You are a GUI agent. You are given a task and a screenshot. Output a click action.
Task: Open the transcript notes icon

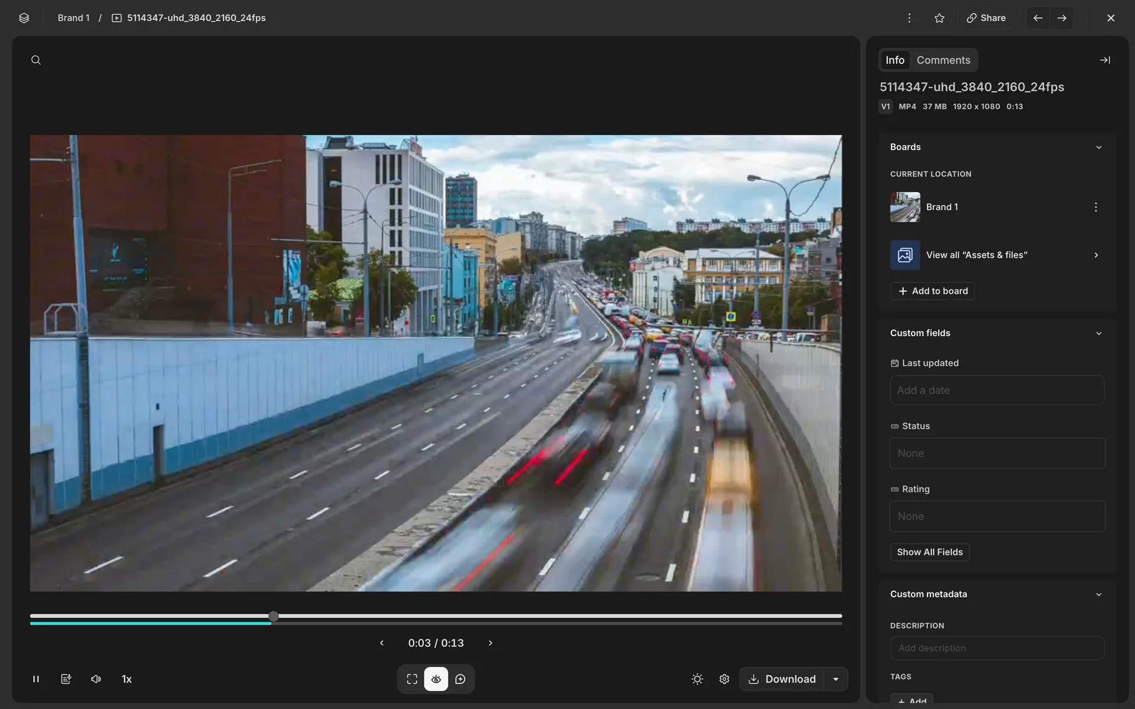coord(66,679)
